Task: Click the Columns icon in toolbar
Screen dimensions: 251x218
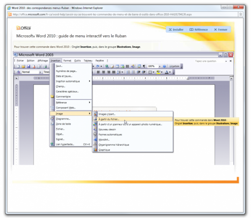Action: click(x=128, y=66)
